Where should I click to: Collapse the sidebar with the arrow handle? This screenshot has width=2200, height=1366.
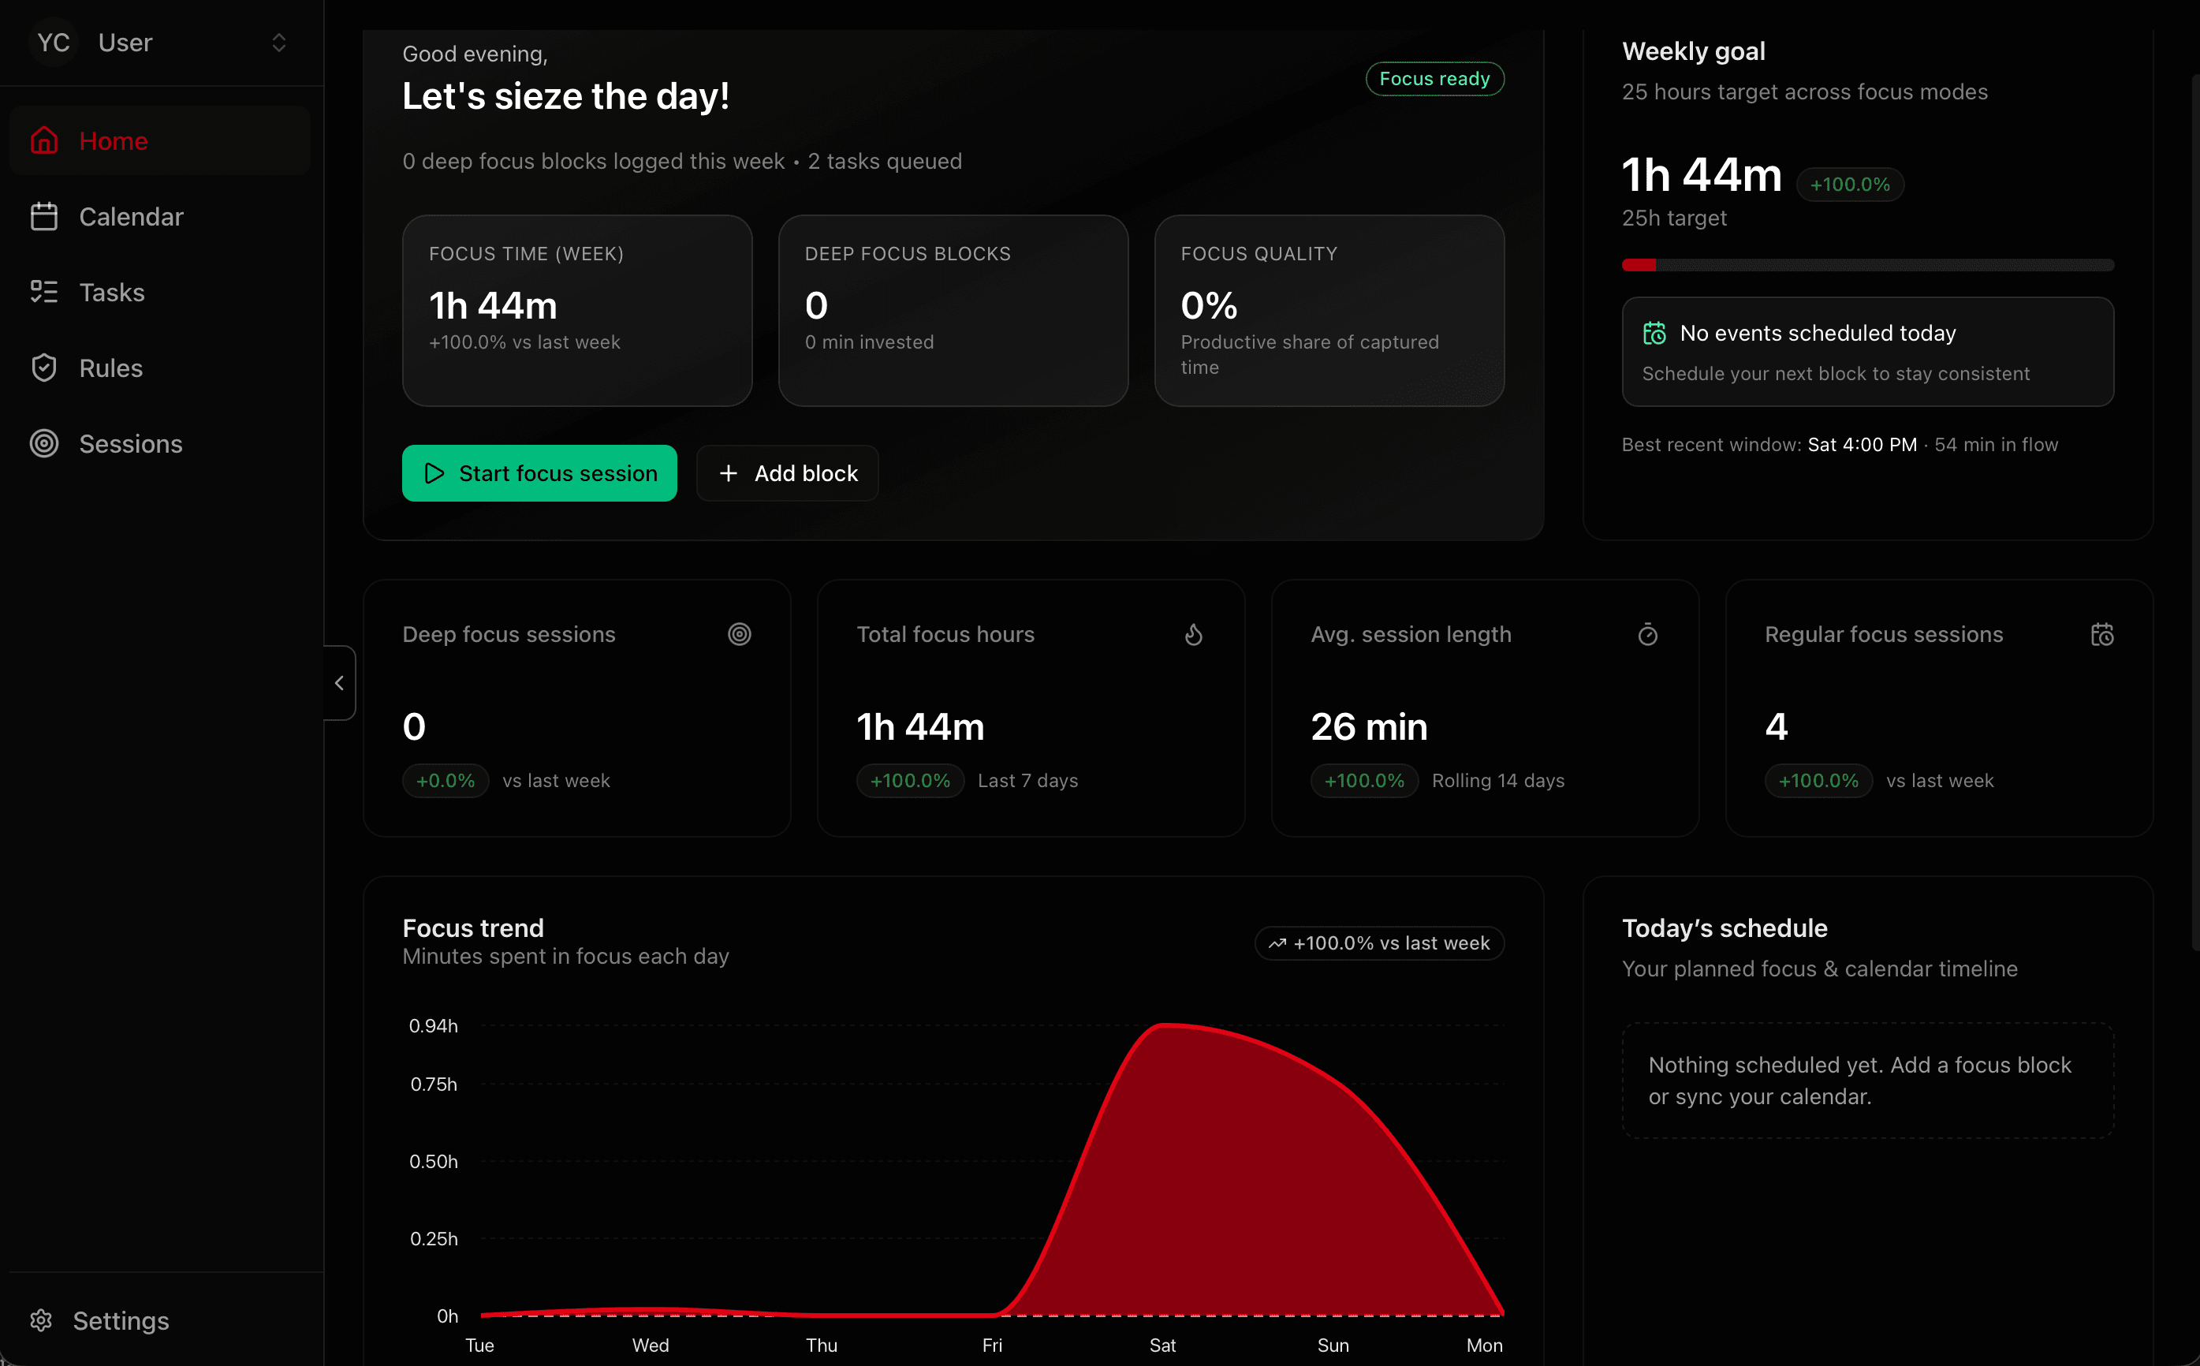pos(340,683)
